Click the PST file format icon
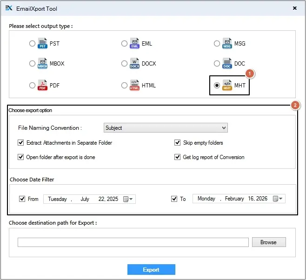Image resolution: width=306 pixels, height=280 pixels. [x=42, y=43]
